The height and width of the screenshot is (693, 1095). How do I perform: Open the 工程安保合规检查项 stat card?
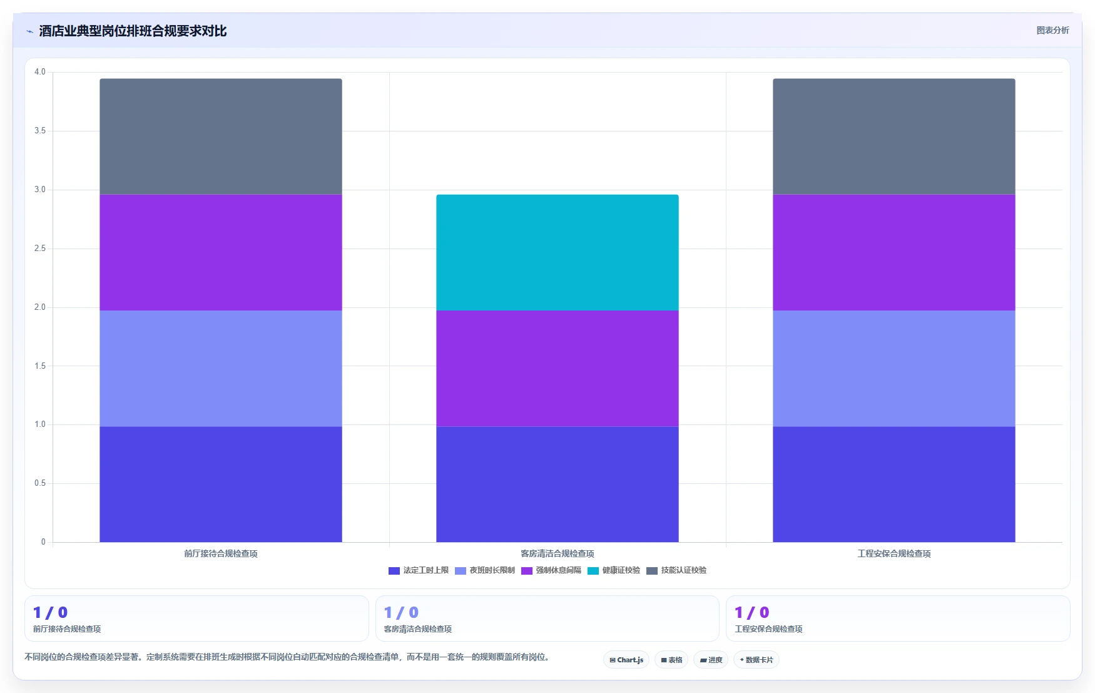(898, 619)
